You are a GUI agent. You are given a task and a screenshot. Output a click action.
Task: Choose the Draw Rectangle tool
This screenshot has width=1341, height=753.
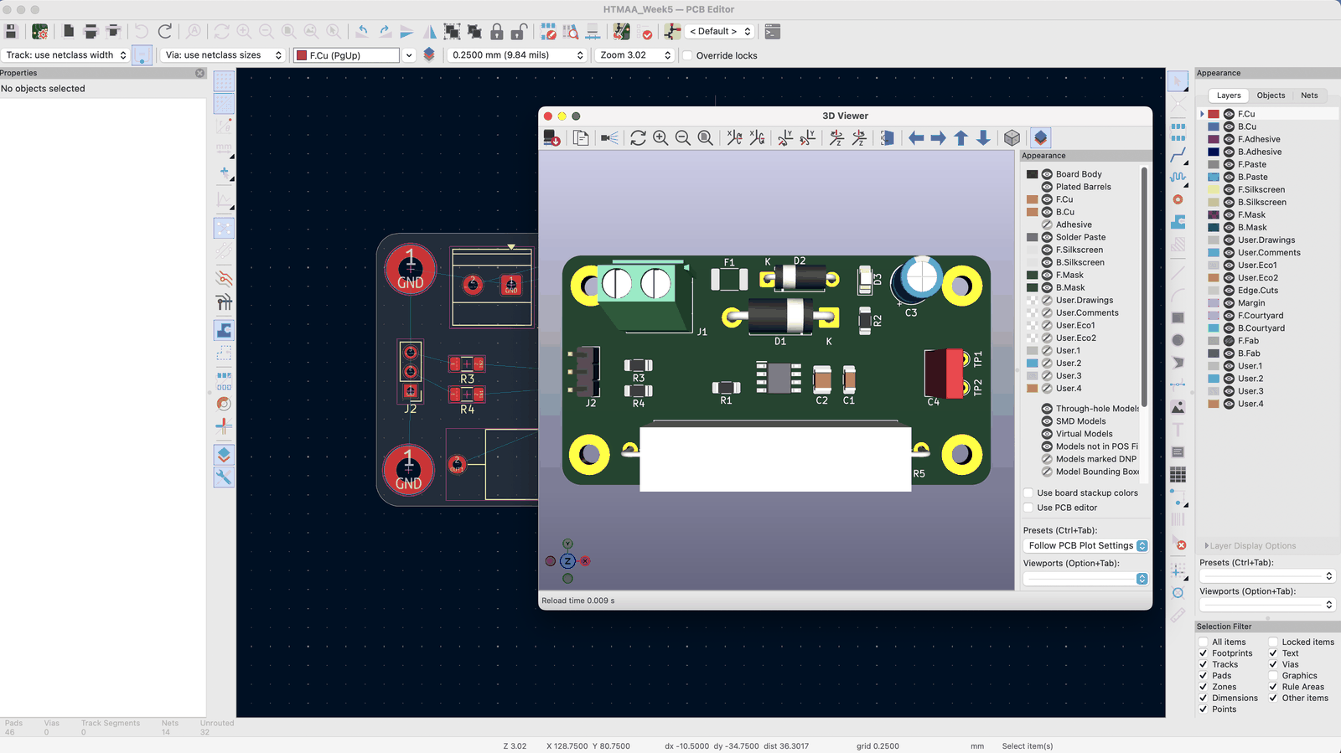coord(1178,318)
